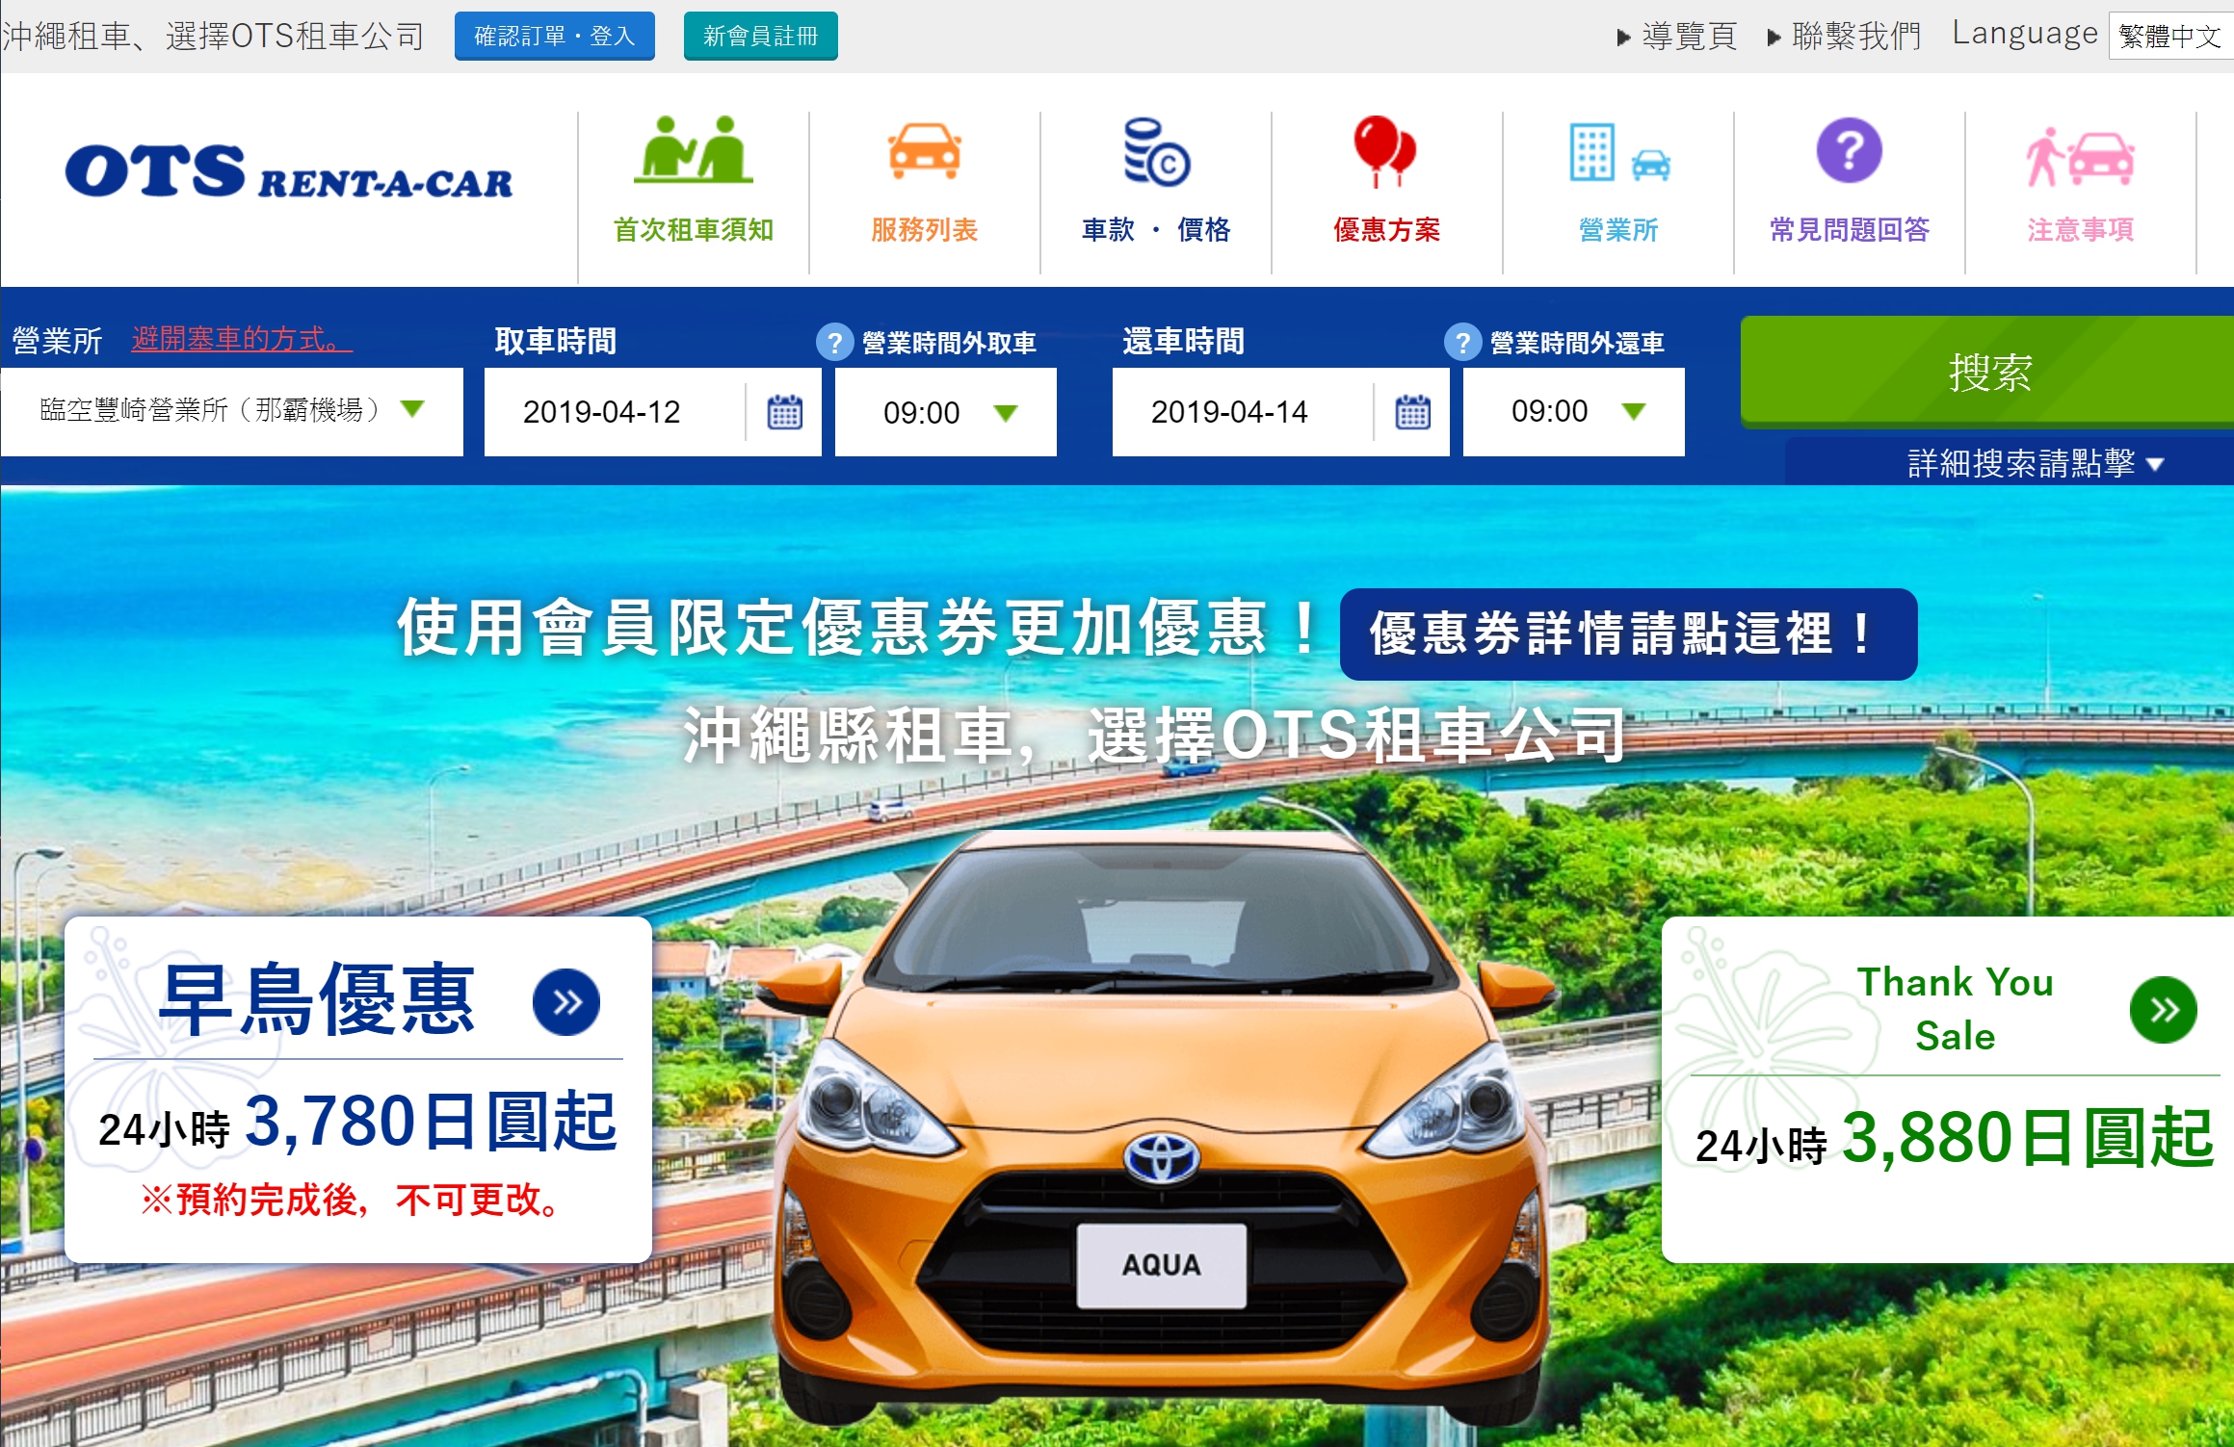
Task: Select the 車款・價格 menu label
Action: (x=1156, y=230)
